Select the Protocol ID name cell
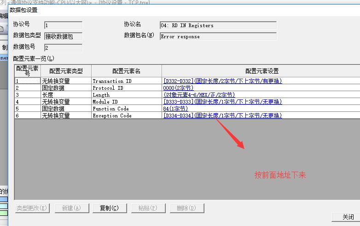The image size is (360, 226). 127,88
